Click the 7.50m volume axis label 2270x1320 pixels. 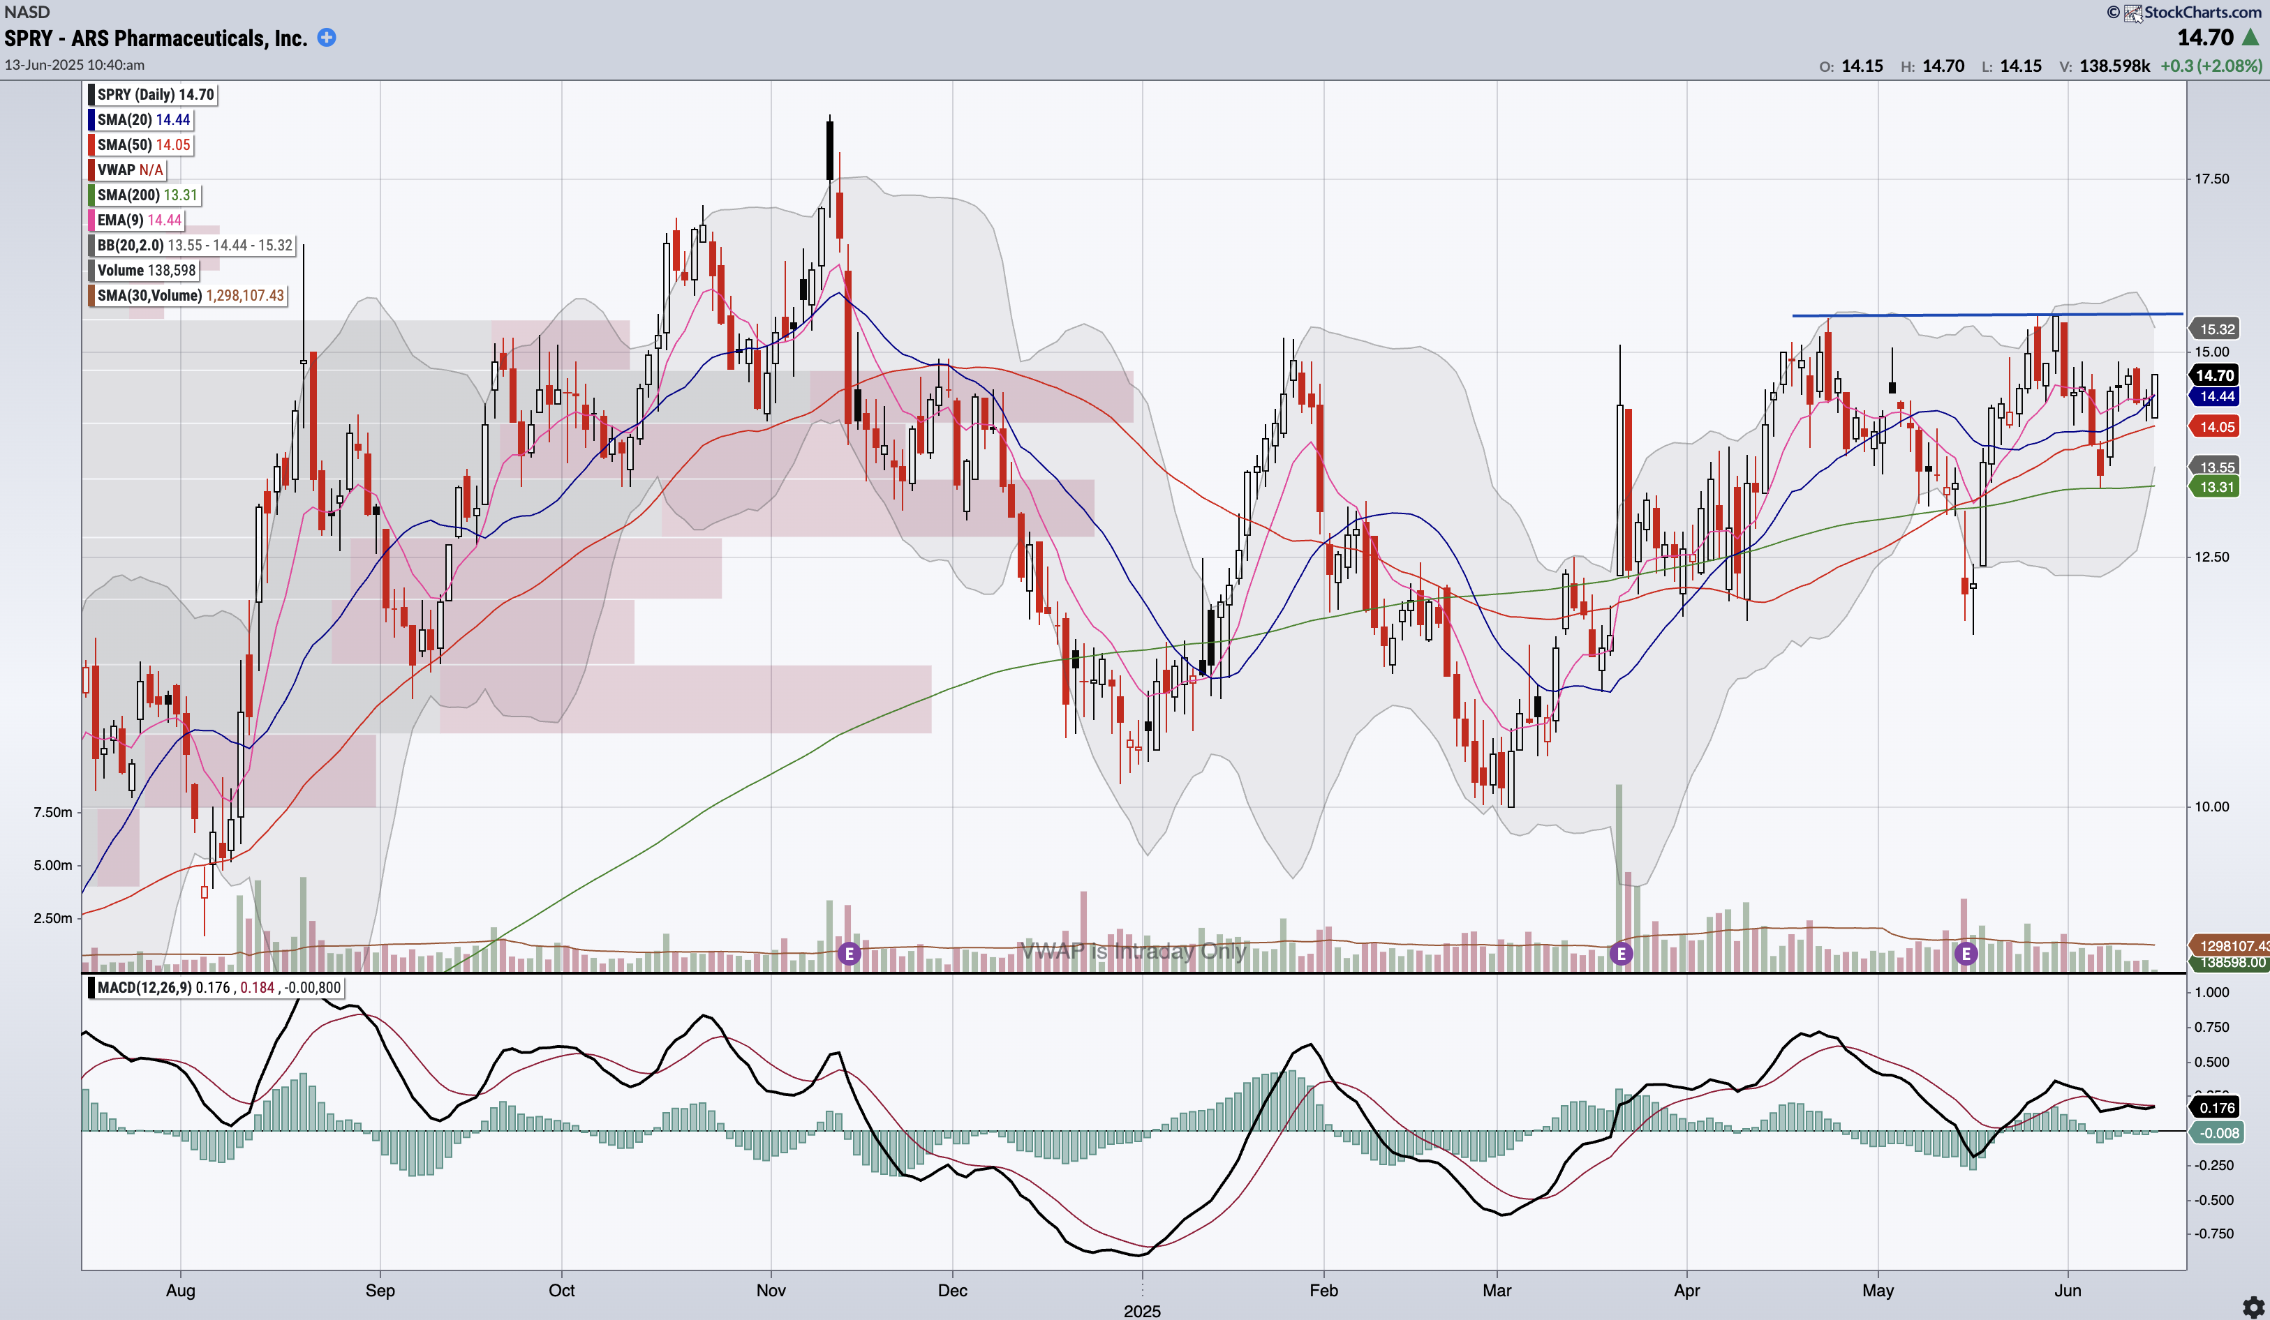pyautogui.click(x=52, y=812)
